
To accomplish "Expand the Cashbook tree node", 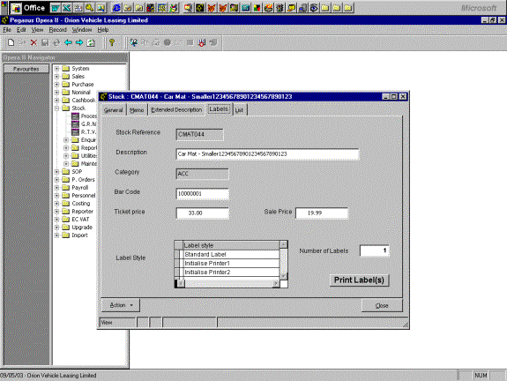I will (x=57, y=100).
